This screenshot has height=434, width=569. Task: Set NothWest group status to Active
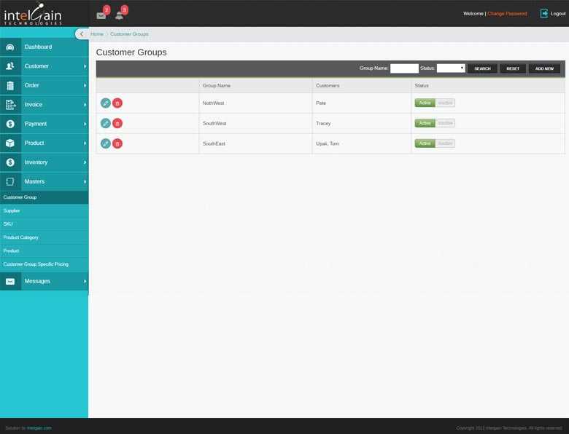click(425, 103)
